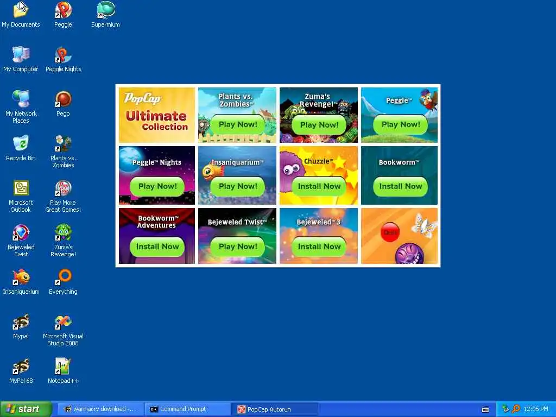
Task: Click Play Now on Insaniquarium tile
Action: click(x=238, y=186)
